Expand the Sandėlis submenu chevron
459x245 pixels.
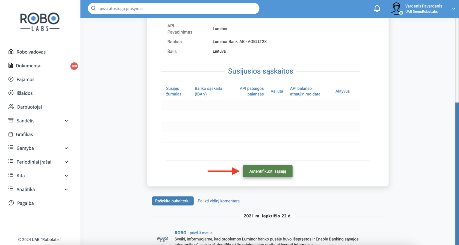pos(66,121)
